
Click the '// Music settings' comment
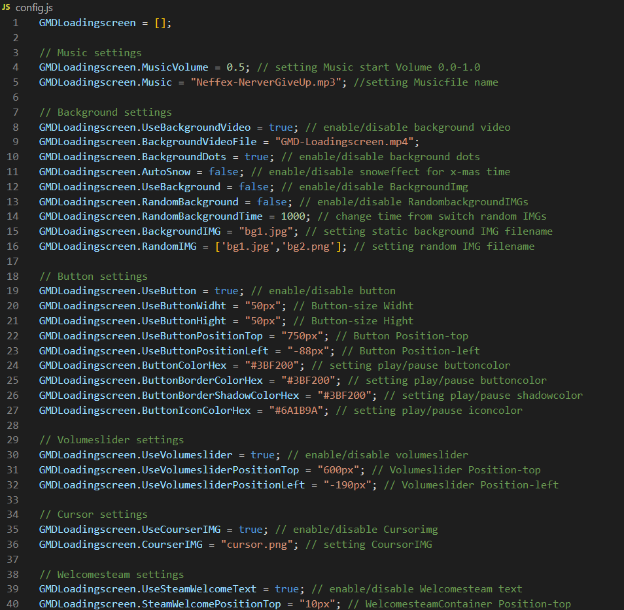(90, 53)
